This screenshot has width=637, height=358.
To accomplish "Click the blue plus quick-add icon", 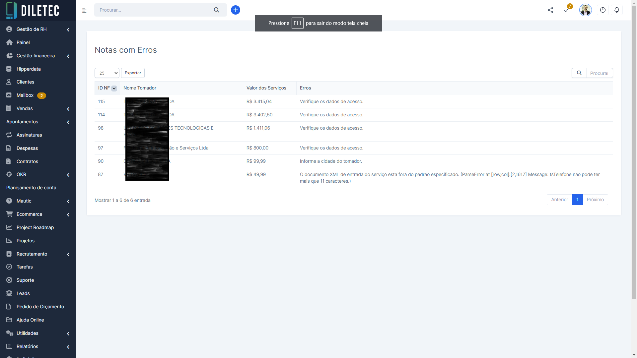I will 236,10.
